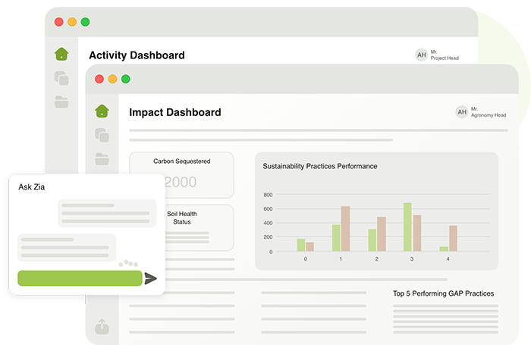Close the Impact Dashboard window with the red button

click(x=99, y=79)
